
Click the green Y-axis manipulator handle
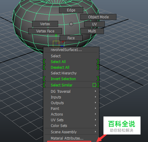coord(56,35)
